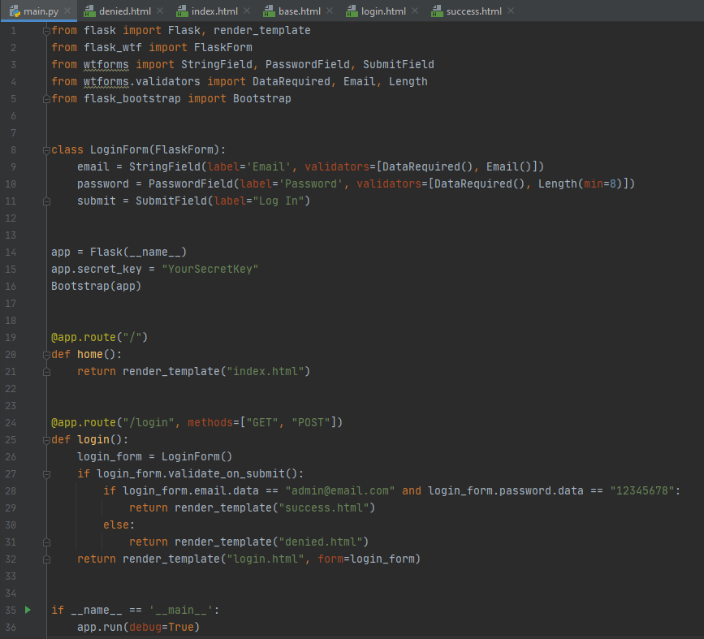Viewport: 704px width, 639px height.
Task: Click the HTML file icon on login.html tab
Action: pos(352,11)
